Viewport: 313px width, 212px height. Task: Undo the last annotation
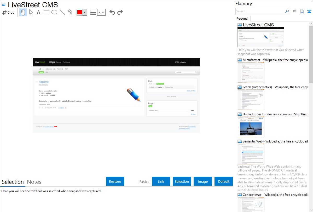tap(112, 12)
